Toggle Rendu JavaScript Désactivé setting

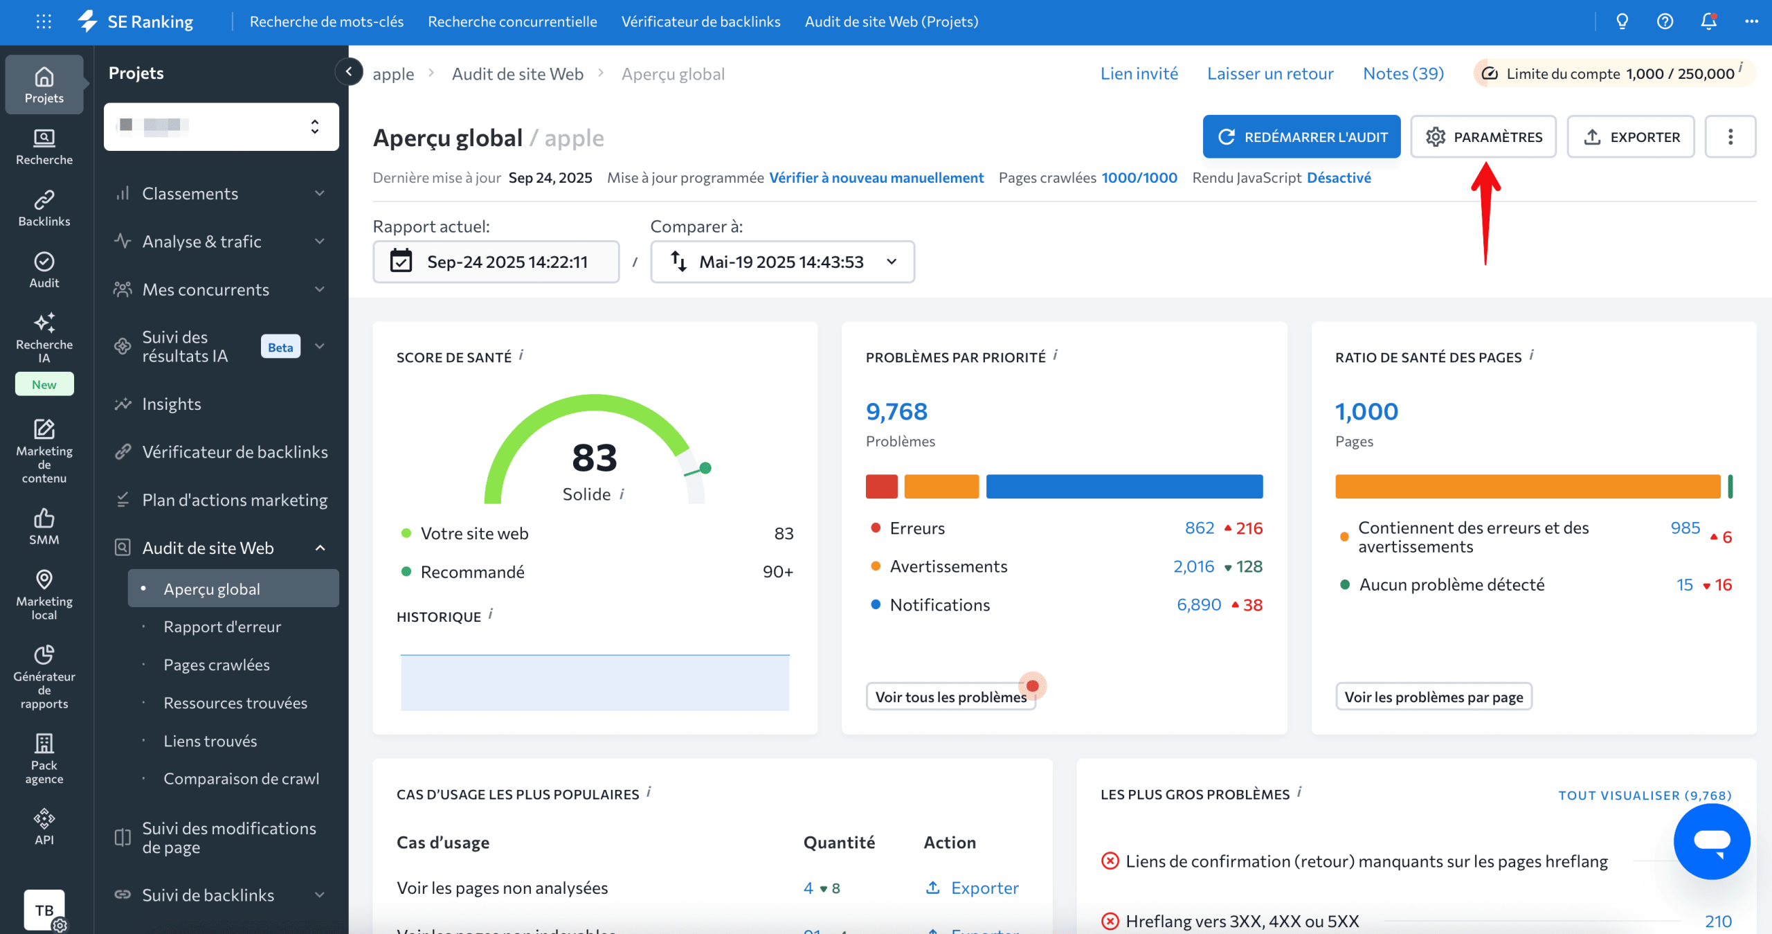1338,178
